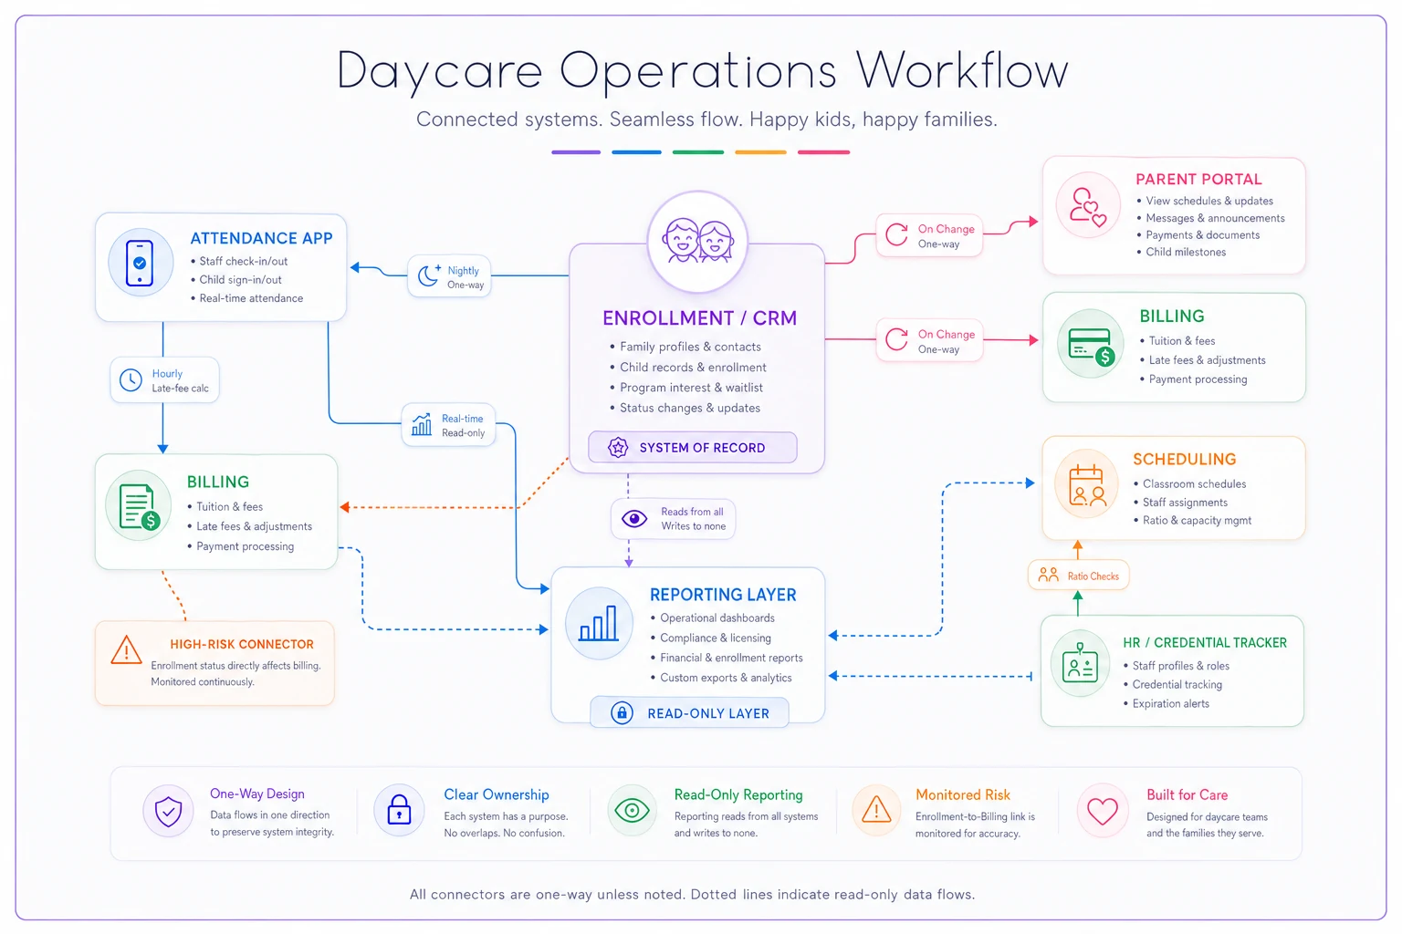Click the Scheduling calendar icon

(x=1086, y=484)
